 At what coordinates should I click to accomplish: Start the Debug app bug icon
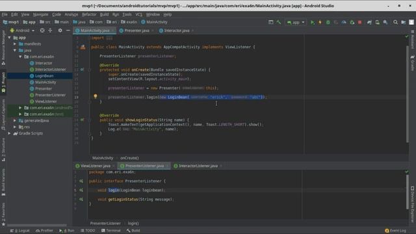point(328,22)
